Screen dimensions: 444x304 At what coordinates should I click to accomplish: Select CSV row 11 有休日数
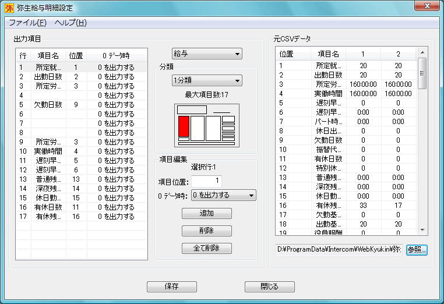point(346,159)
